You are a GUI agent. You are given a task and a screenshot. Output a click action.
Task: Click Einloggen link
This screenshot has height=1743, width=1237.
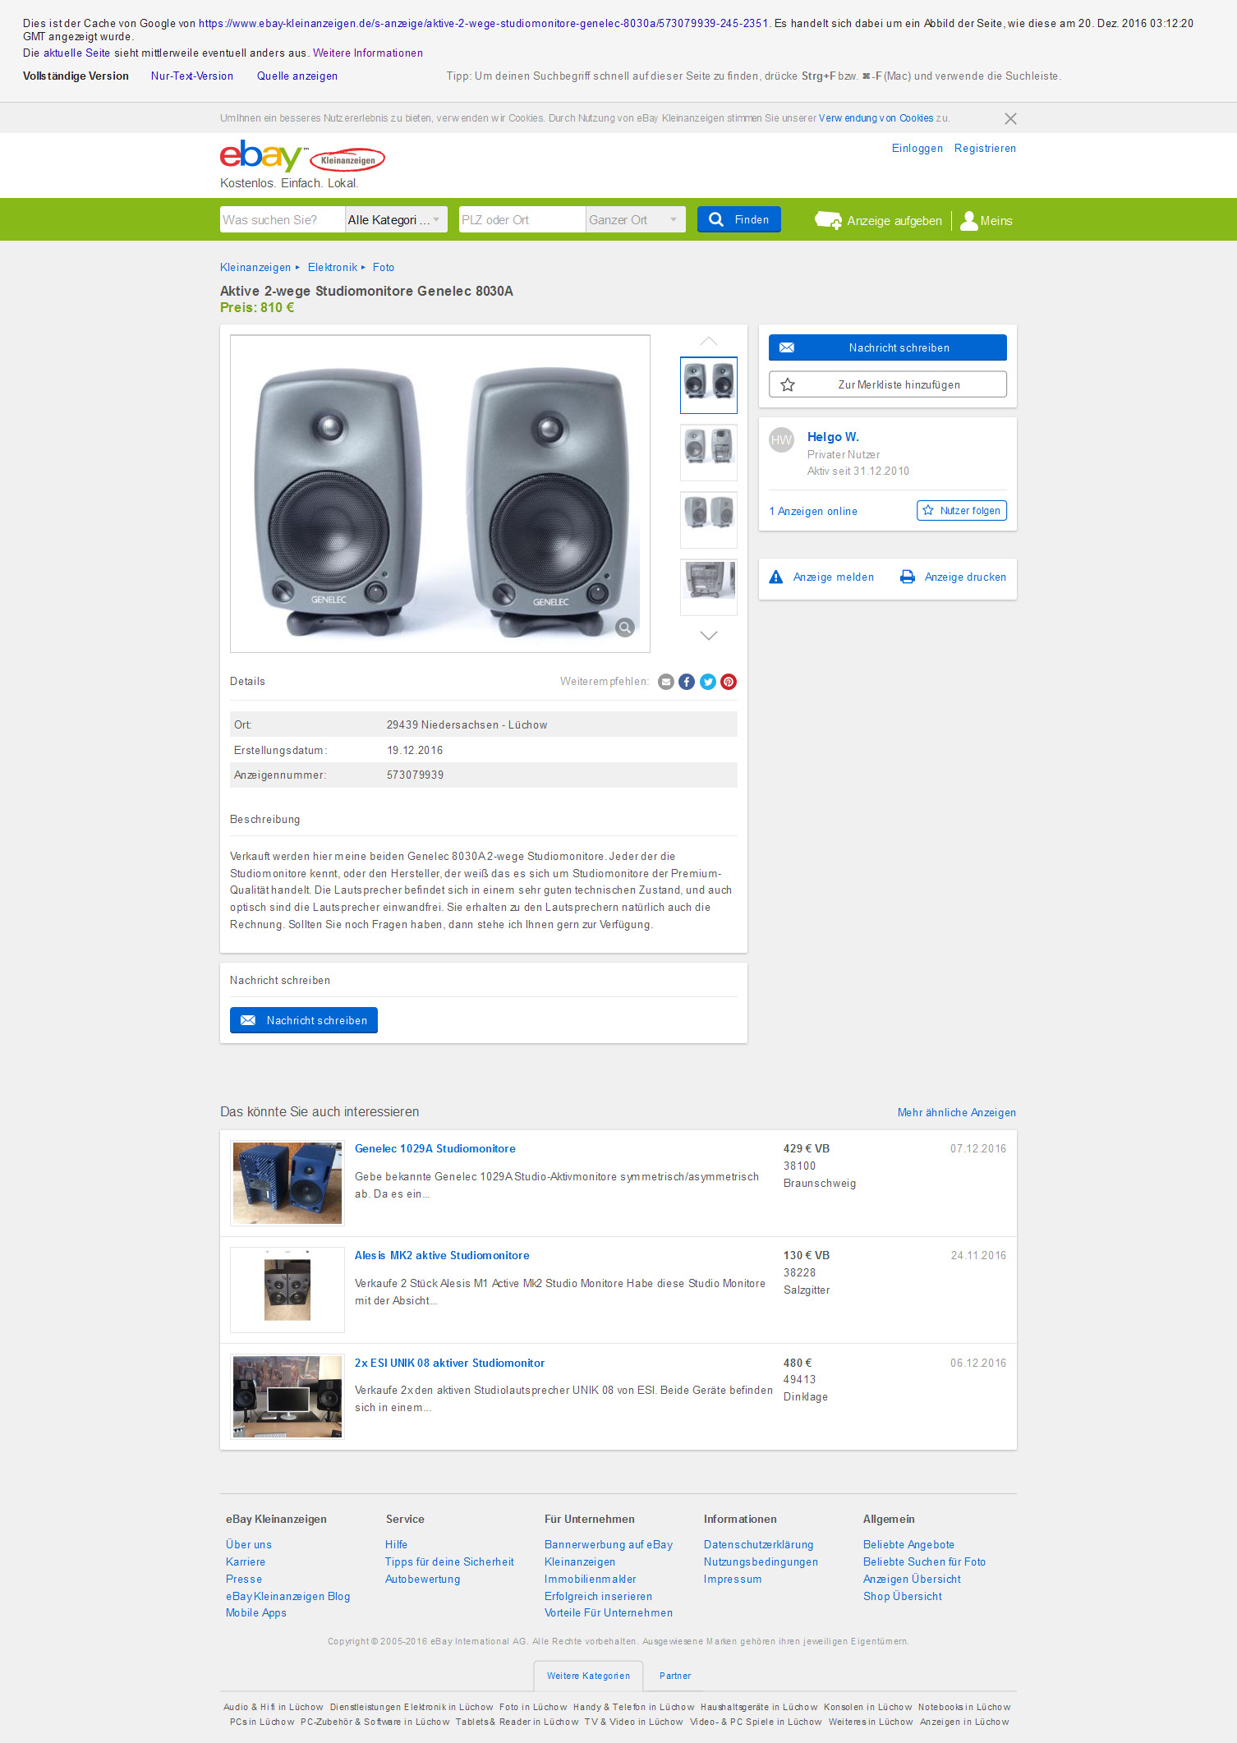coord(917,148)
